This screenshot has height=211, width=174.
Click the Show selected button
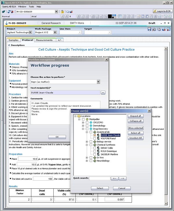[x=136, y=128]
